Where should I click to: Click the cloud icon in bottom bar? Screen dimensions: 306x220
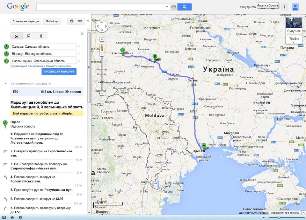[12, 217]
